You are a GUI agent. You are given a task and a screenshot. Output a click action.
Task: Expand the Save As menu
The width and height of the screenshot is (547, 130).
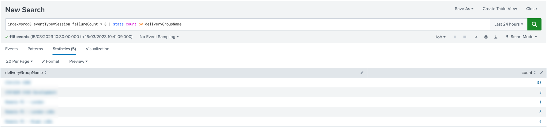point(464,9)
